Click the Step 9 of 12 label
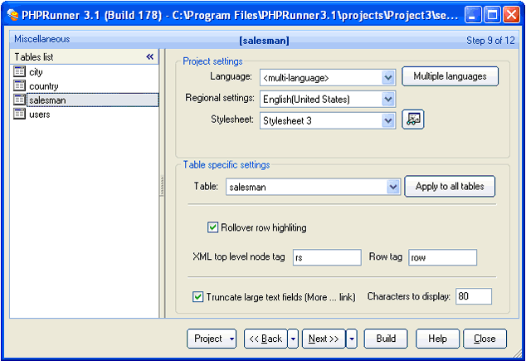Screen dimensions: 526x361 [490, 41]
